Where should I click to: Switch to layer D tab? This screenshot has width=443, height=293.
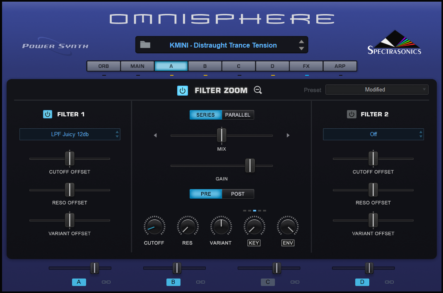pyautogui.click(x=272, y=66)
